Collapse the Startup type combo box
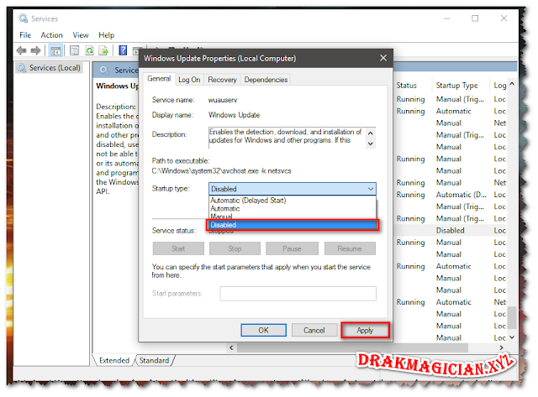The height and width of the screenshot is (397, 538). pyautogui.click(x=371, y=189)
